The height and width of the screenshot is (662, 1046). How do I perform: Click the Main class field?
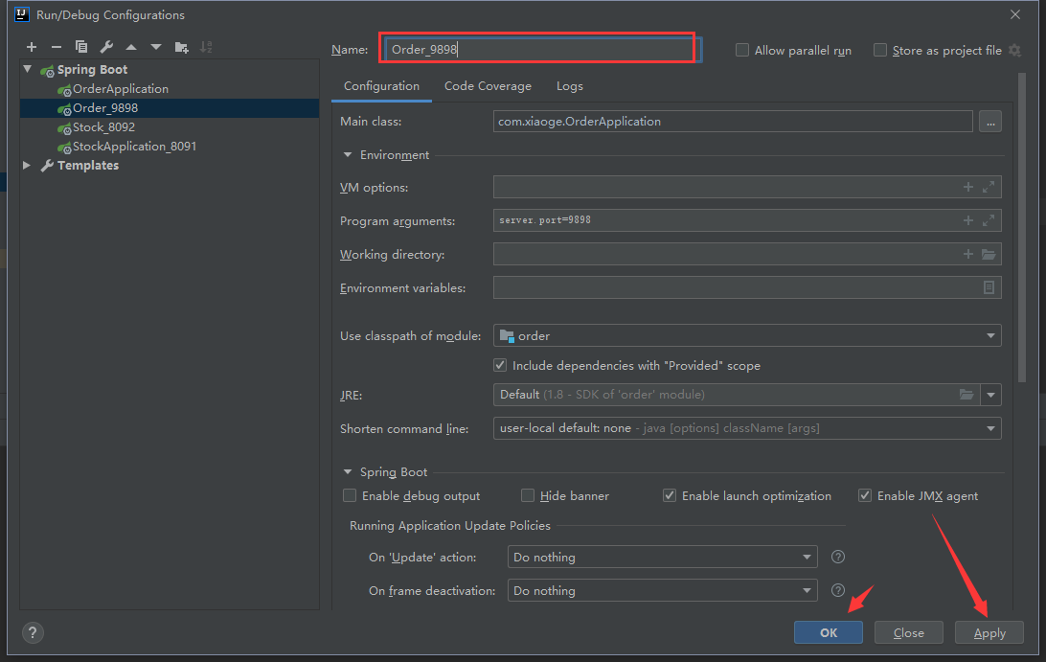pyautogui.click(x=733, y=122)
